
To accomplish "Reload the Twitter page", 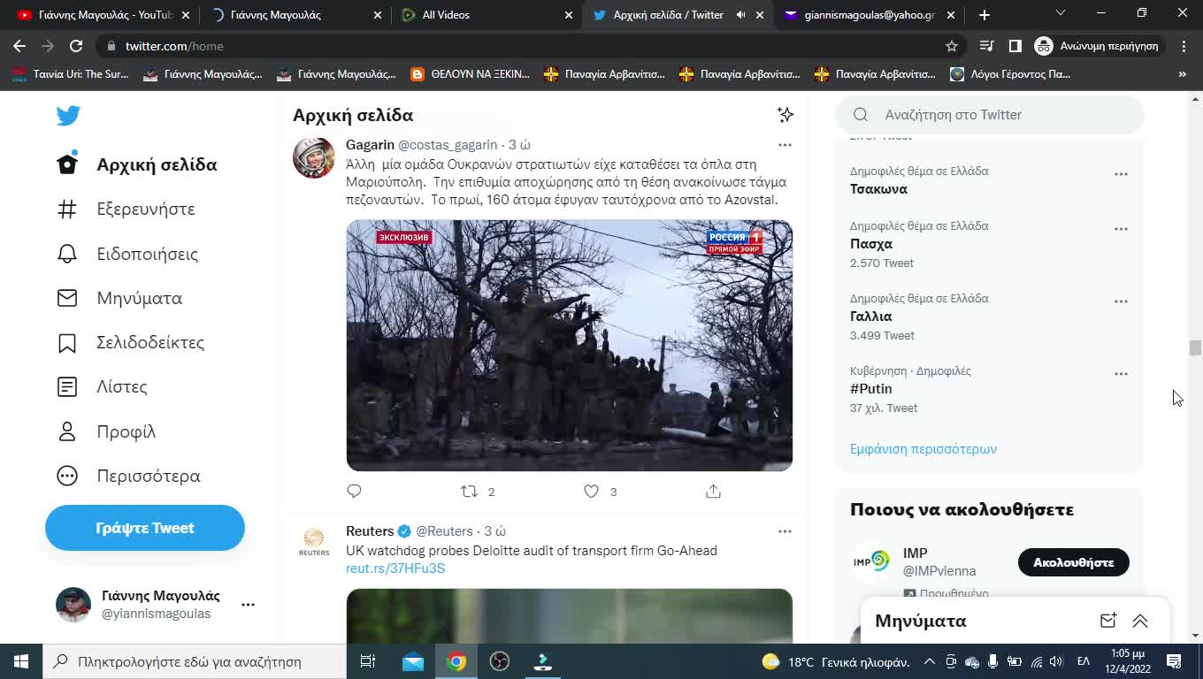I will click(x=76, y=46).
